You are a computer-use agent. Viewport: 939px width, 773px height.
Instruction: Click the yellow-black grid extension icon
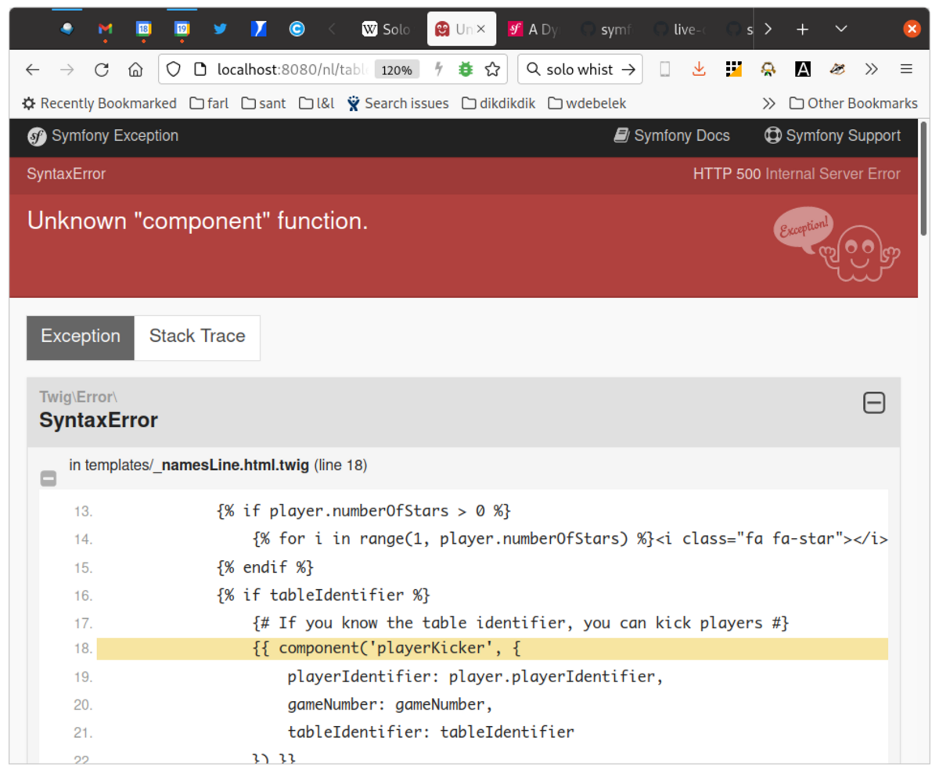(733, 70)
